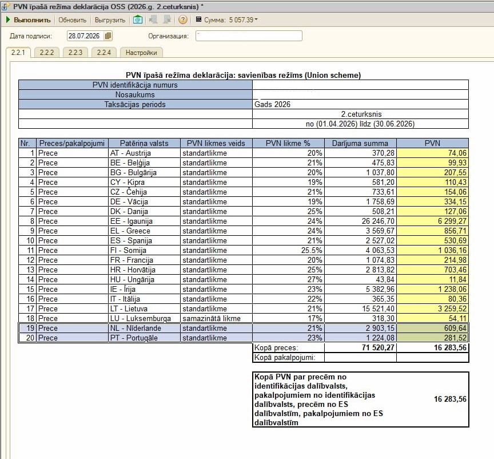Viewport: 494px width, 459px height.
Task: Click the summary box total 16 283,56
Action: click(x=450, y=399)
